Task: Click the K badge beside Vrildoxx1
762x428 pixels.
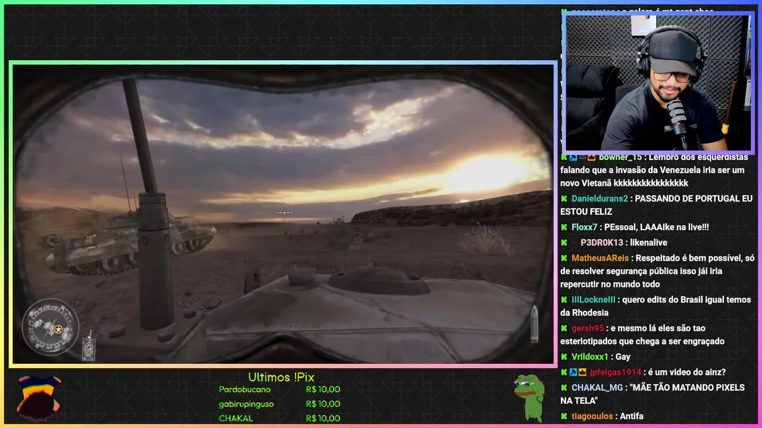Action: pos(564,357)
